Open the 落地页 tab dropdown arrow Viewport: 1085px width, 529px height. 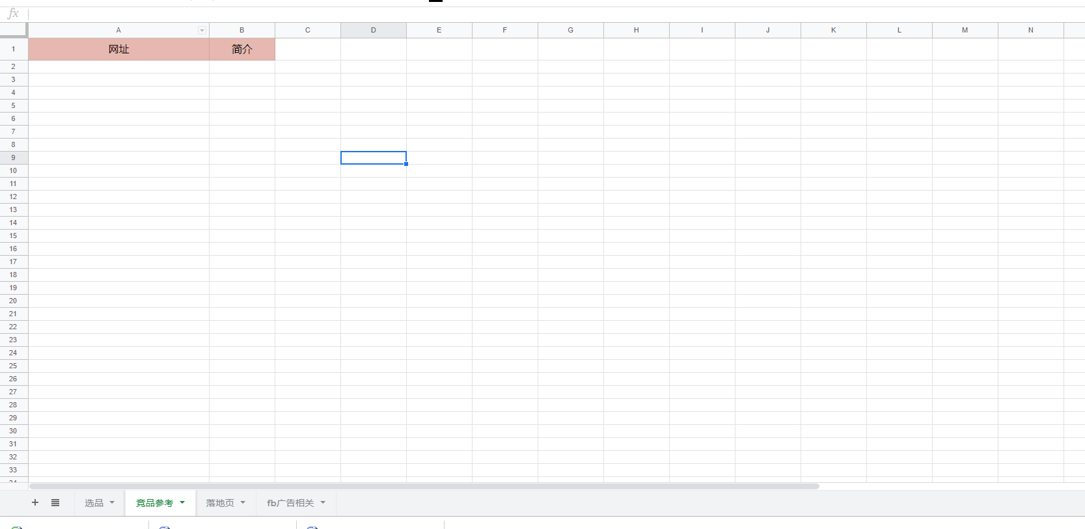(x=243, y=502)
